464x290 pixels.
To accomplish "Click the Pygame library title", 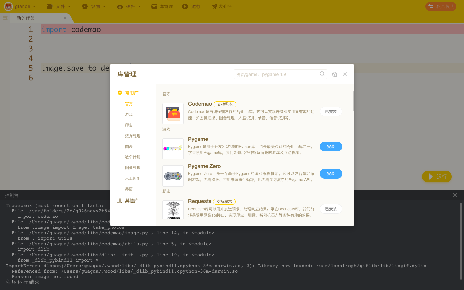I will point(198,139).
